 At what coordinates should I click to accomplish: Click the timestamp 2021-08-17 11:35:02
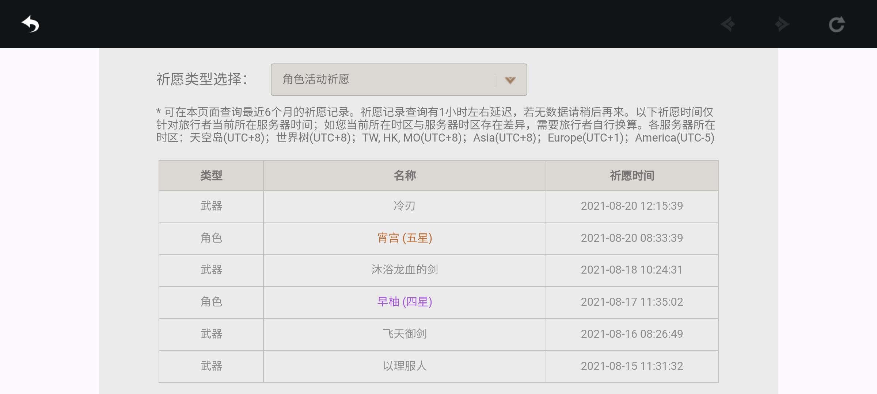pyautogui.click(x=632, y=302)
